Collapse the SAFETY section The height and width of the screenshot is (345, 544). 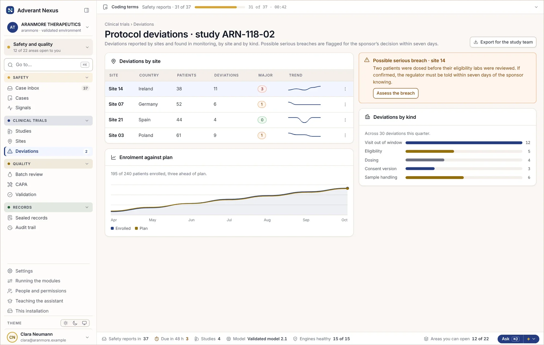click(48, 77)
